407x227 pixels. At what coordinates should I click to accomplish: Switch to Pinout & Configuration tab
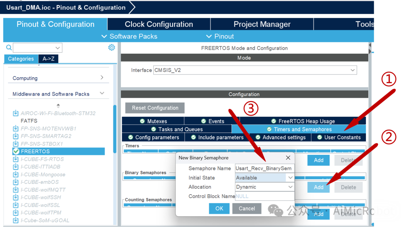pyautogui.click(x=55, y=24)
